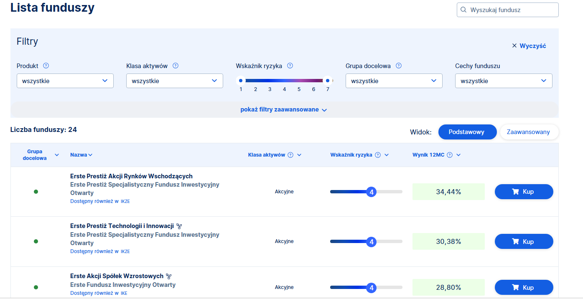Open Erste Akcji Spółek Wzrostowych fund
The image size is (583, 299).
tap(117, 276)
